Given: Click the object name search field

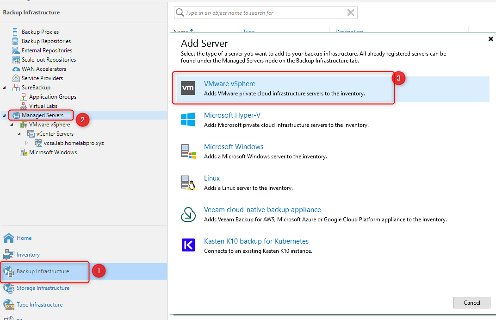Looking at the screenshot, I should [264, 13].
